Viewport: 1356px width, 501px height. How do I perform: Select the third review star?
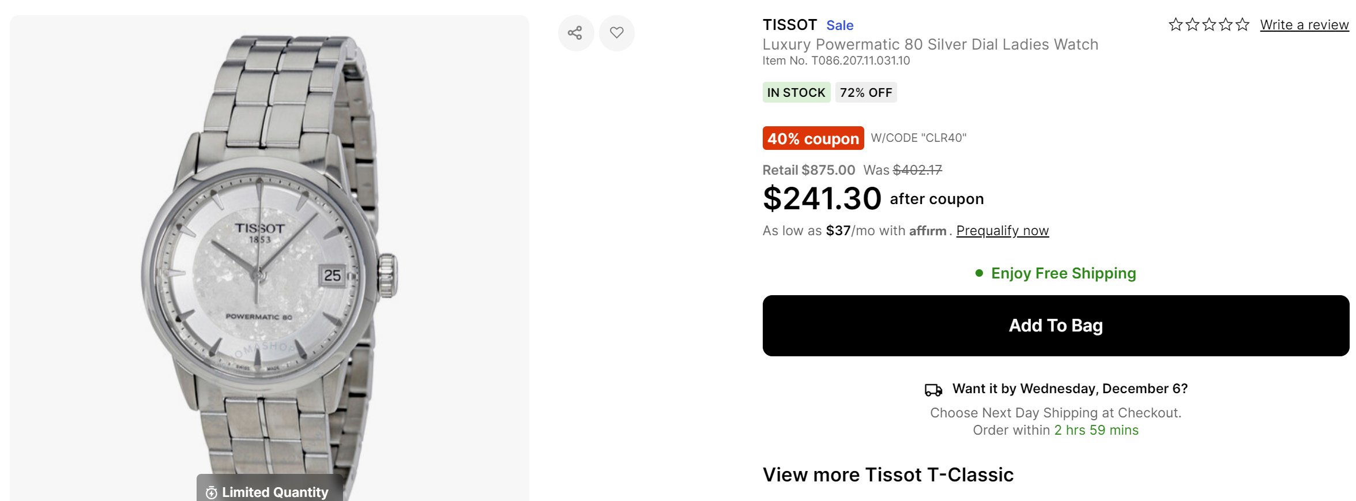1209,25
